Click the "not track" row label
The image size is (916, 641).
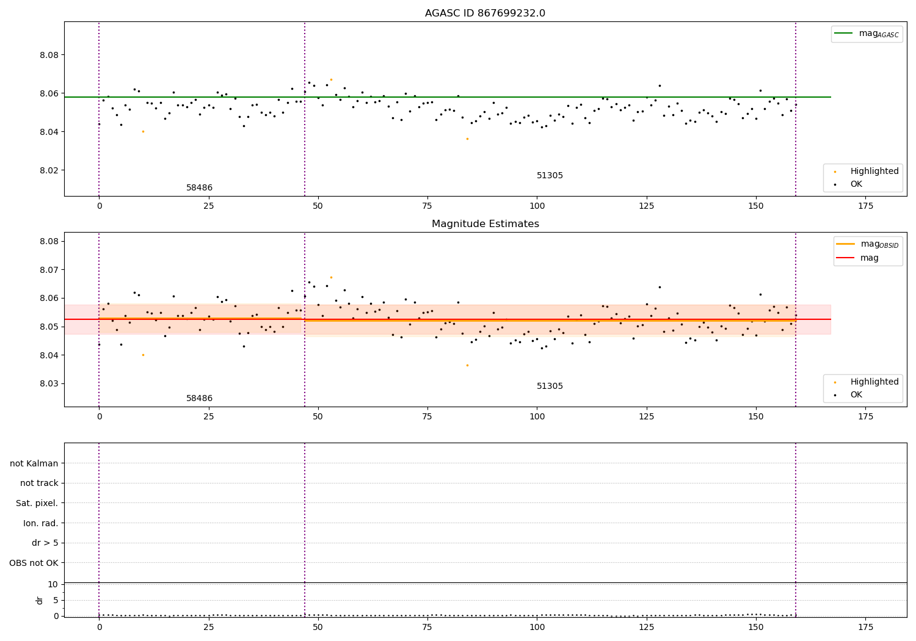click(x=39, y=483)
